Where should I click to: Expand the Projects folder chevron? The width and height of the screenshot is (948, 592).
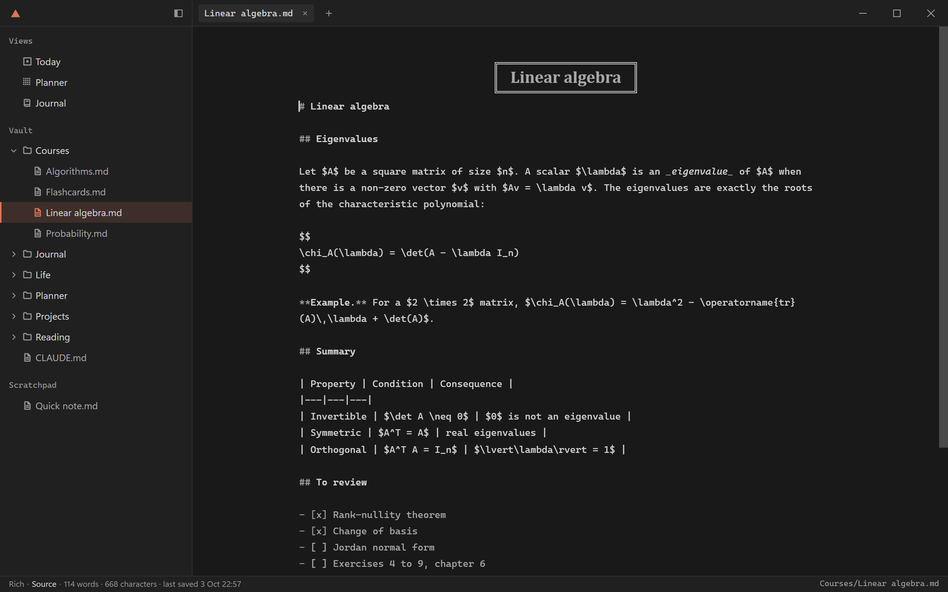(14, 316)
